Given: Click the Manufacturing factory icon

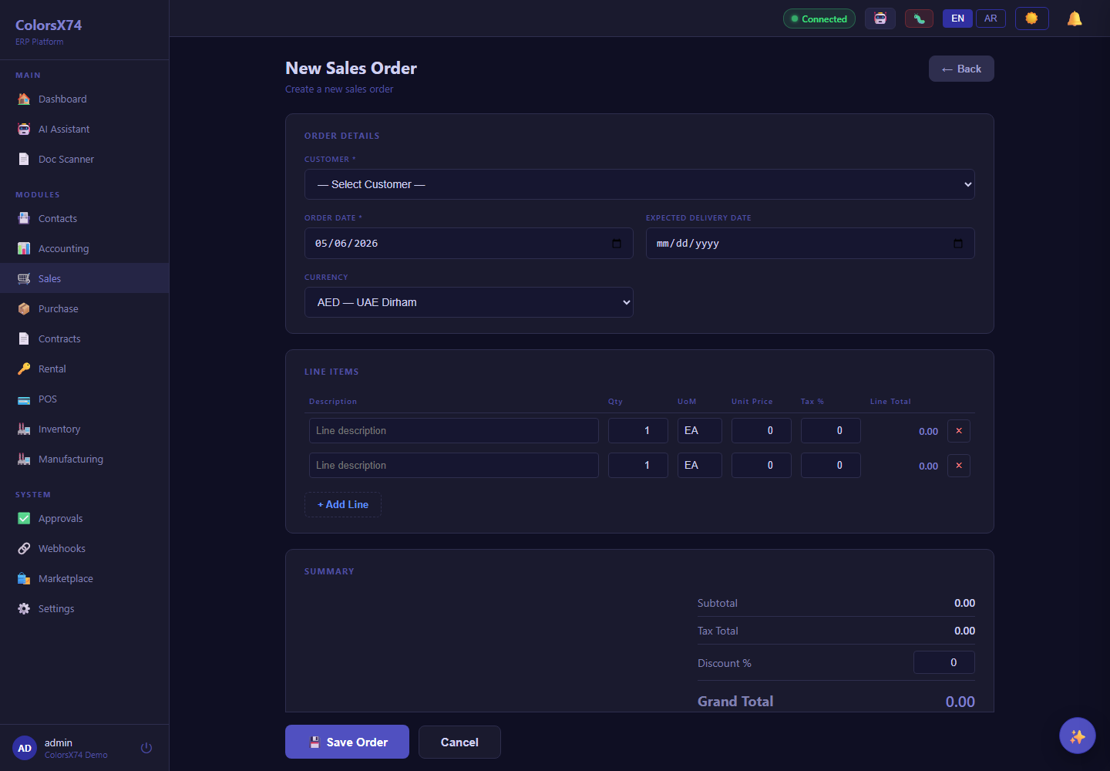Looking at the screenshot, I should (24, 459).
